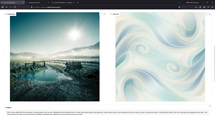Switch to the Landscape Pictures tab
This screenshot has width=215, height=115.
[x=38, y=2]
